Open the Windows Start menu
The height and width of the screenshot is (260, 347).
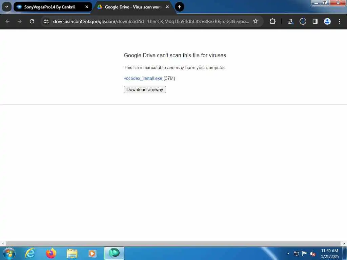point(9,253)
